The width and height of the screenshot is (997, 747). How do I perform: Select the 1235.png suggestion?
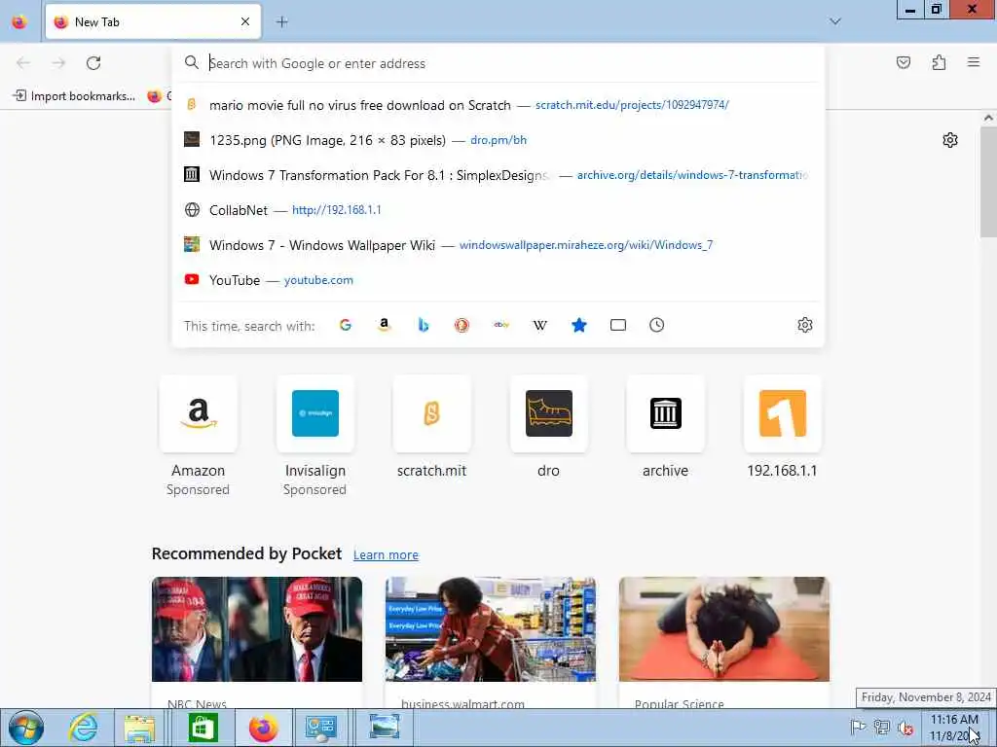[498, 140]
